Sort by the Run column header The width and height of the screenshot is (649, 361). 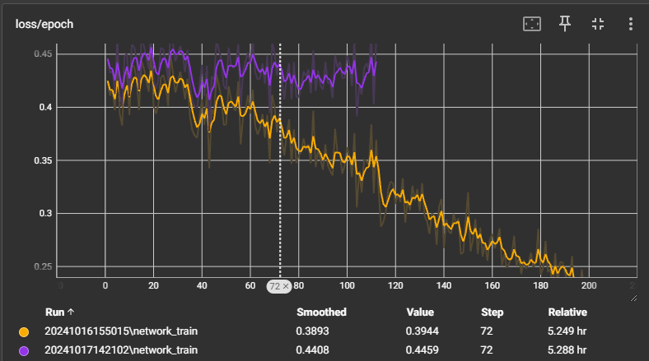[59, 312]
